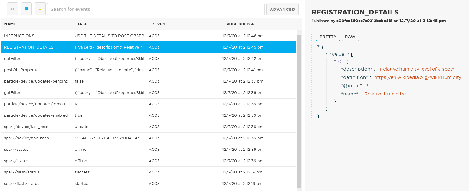469x191 pixels.
Task: Click the 12/7/20 at 2:12:37 pm timestamp
Action: coord(243,81)
